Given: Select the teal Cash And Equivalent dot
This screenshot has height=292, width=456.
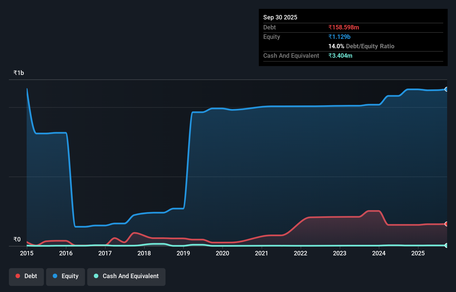Looking at the screenshot, I should point(96,276).
